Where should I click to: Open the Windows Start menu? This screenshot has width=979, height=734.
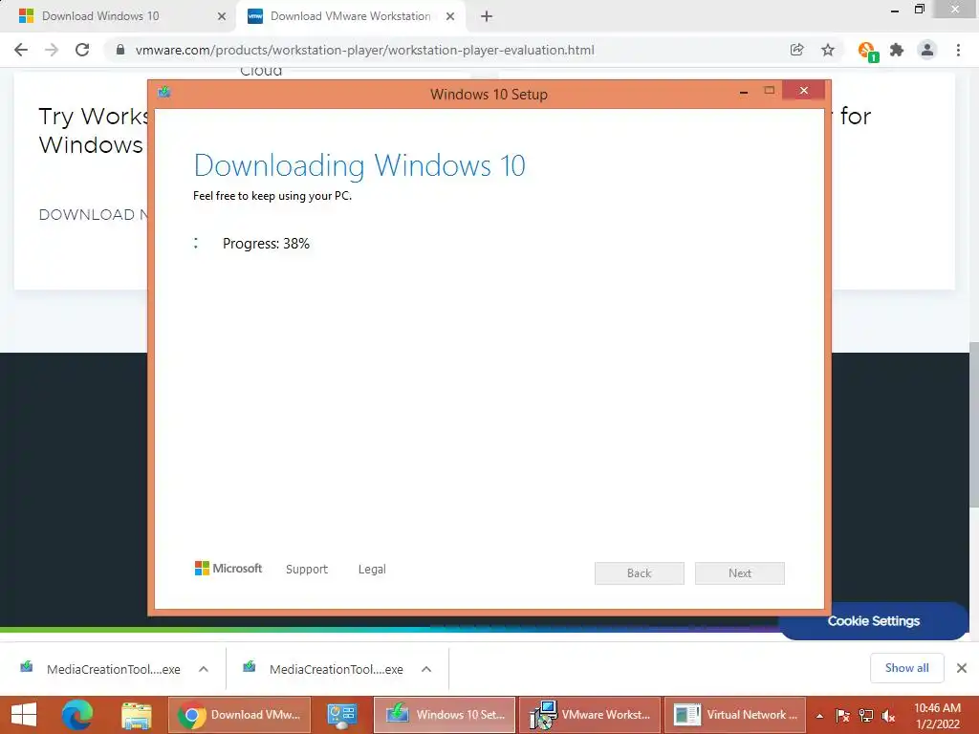click(24, 715)
